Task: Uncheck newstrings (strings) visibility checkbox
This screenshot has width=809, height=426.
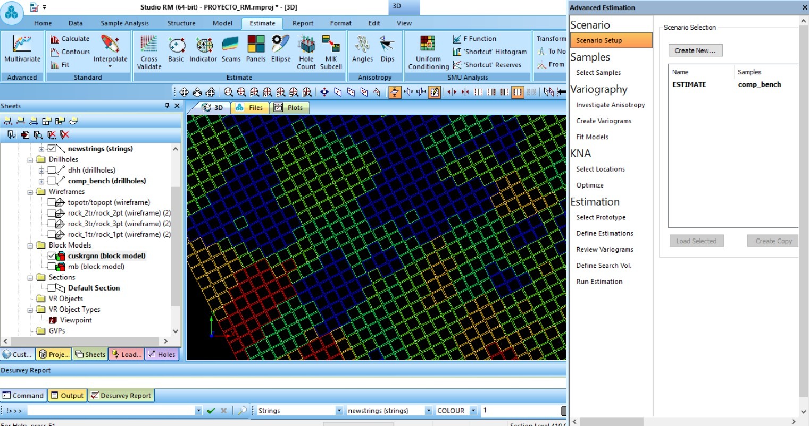Action: pos(52,149)
